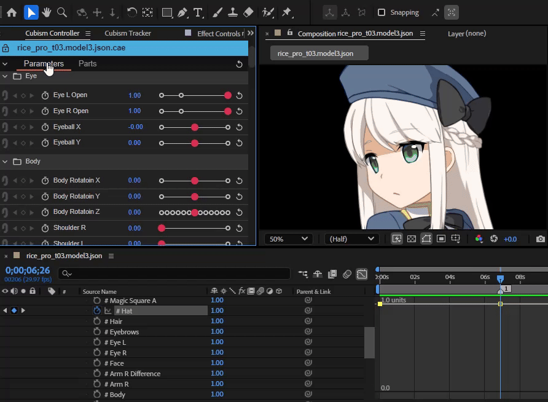Select the Zoom magnifier tool
Image resolution: width=548 pixels, height=402 pixels.
pyautogui.click(x=62, y=12)
